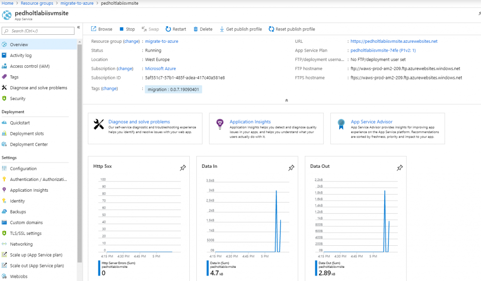Click the Browse toolbar button
Viewport: 481px width, 281px height.
coord(101,29)
